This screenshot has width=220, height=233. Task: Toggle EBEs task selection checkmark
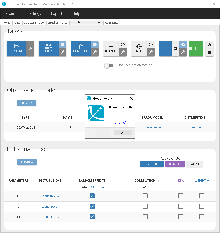pyautogui.click(x=63, y=44)
